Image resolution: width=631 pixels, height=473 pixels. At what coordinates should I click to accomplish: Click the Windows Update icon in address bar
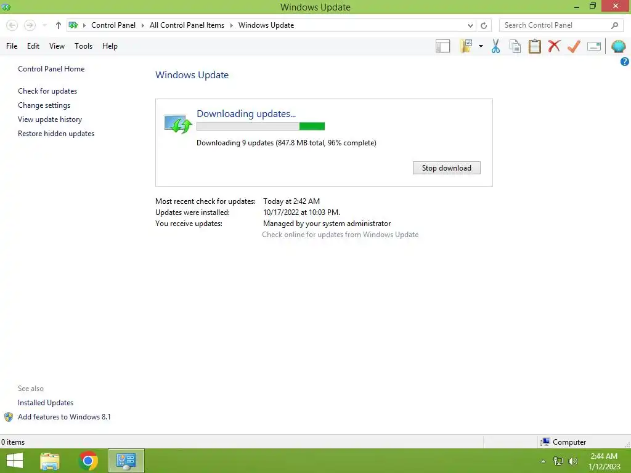pyautogui.click(x=73, y=25)
